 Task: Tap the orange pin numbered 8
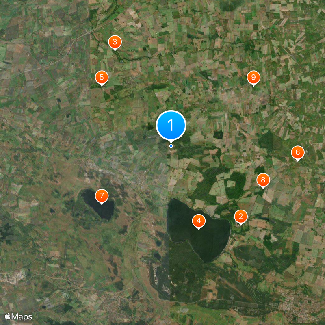coord(263,180)
